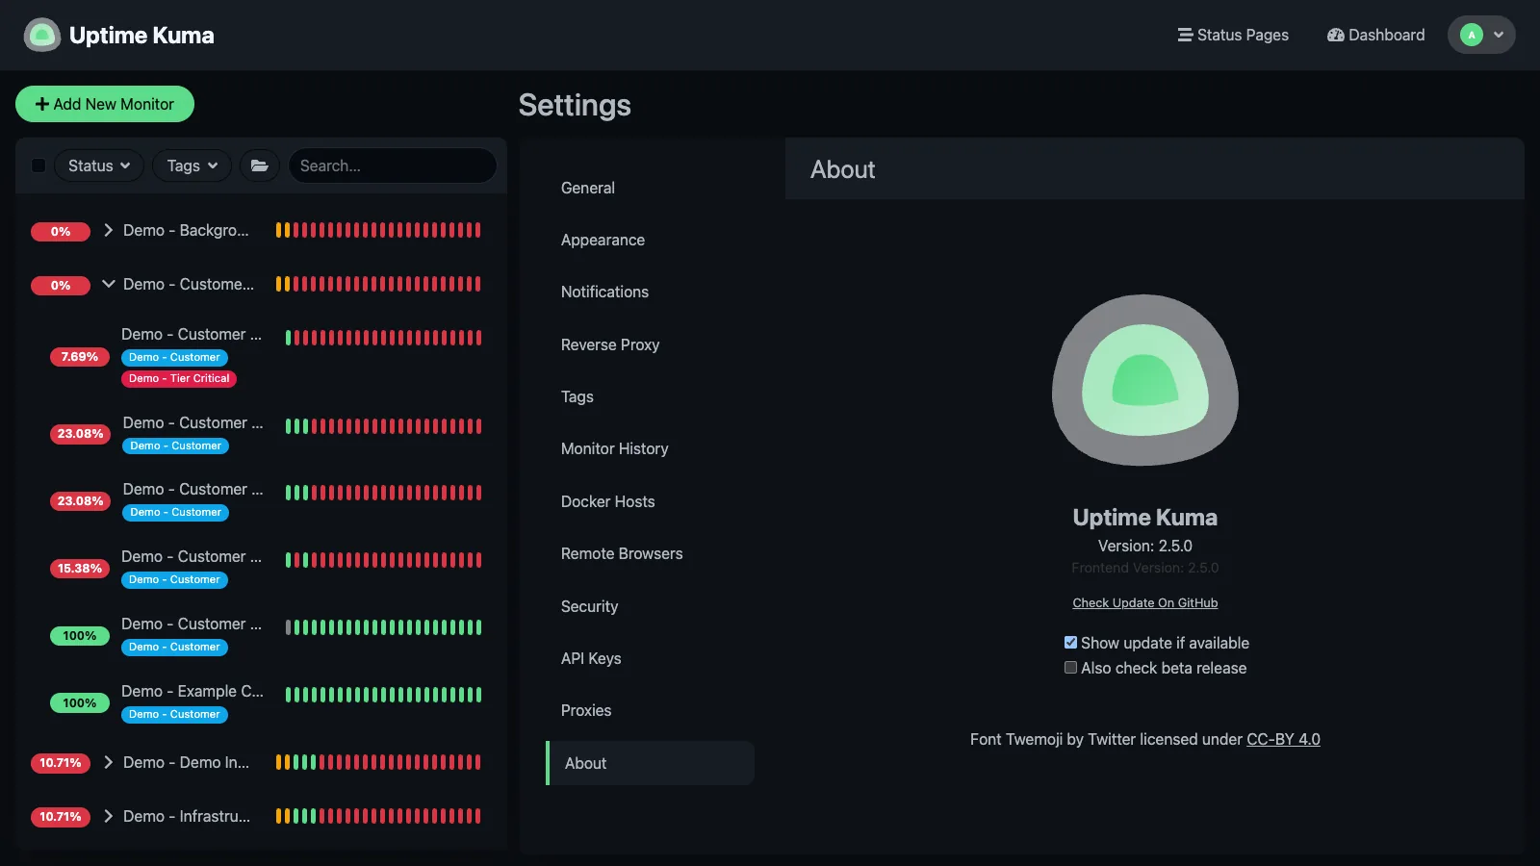1540x866 pixels.
Task: Open Monitor History settings
Action: [650, 448]
